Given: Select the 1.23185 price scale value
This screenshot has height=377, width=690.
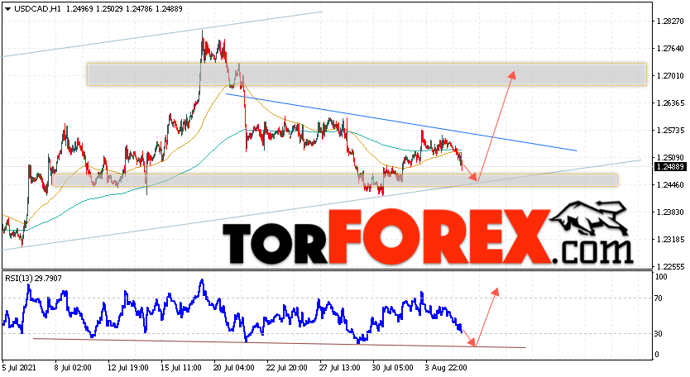Looking at the screenshot, I should [x=670, y=239].
